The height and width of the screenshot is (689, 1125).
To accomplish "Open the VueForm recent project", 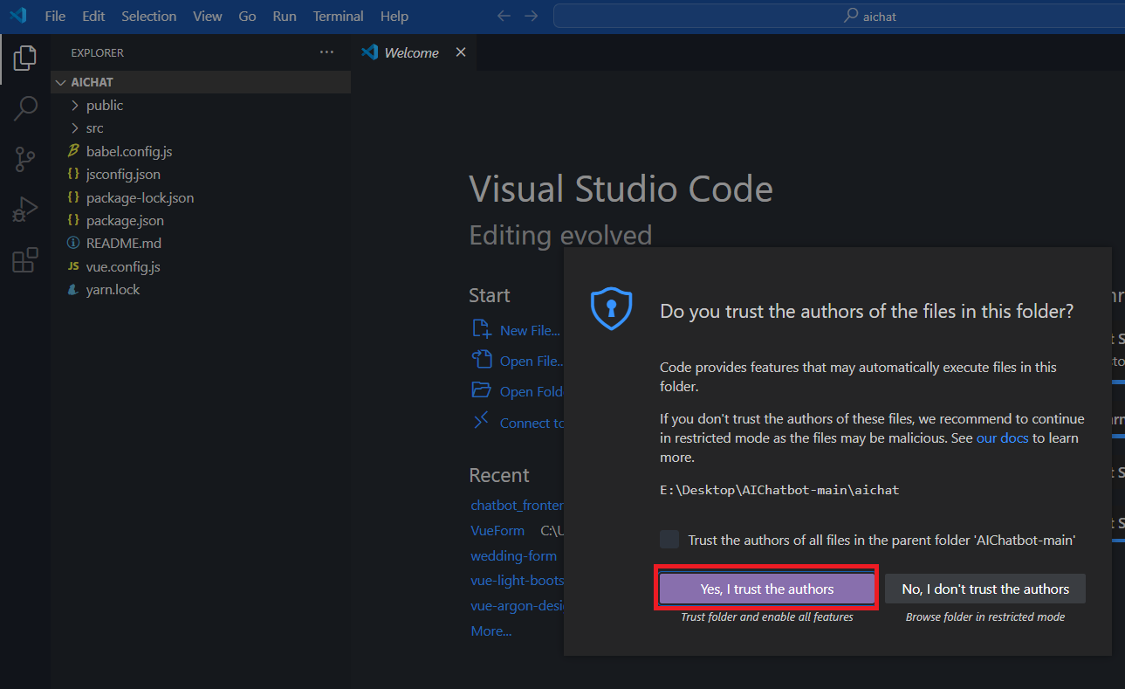I will tap(497, 530).
